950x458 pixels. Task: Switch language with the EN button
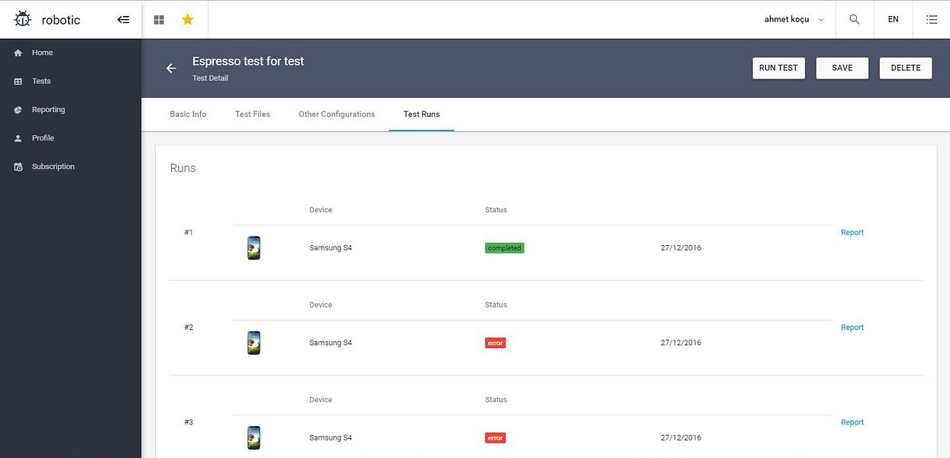coord(893,20)
